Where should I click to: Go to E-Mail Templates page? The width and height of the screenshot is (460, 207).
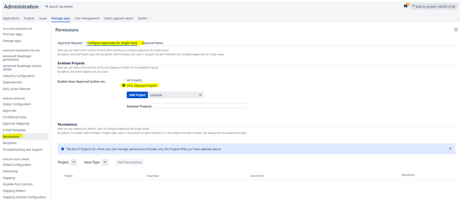pos(14,130)
